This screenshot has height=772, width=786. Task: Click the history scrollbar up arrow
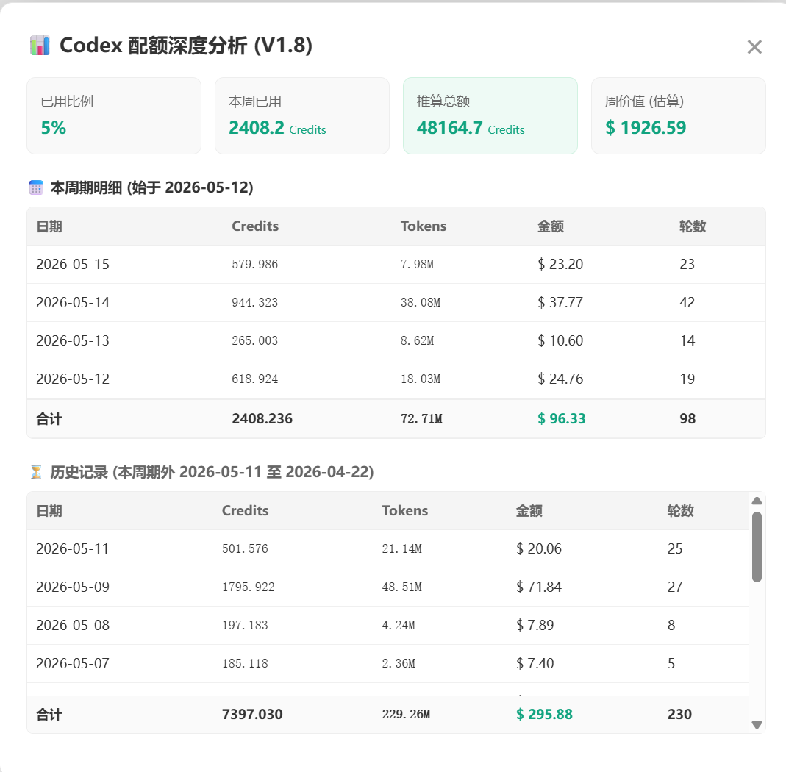[x=757, y=500]
